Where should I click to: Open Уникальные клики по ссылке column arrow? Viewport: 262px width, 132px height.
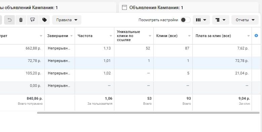(x=150, y=36)
